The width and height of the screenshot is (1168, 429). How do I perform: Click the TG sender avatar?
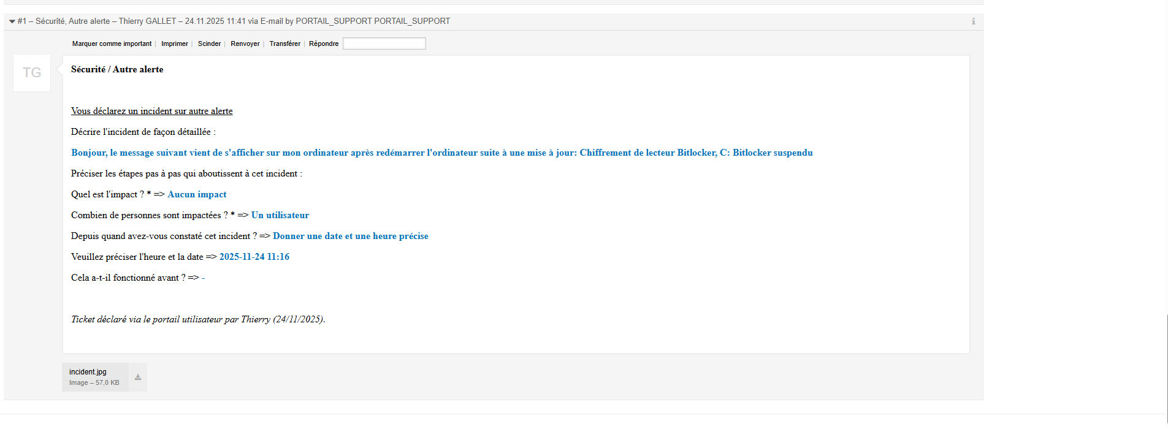point(32,73)
